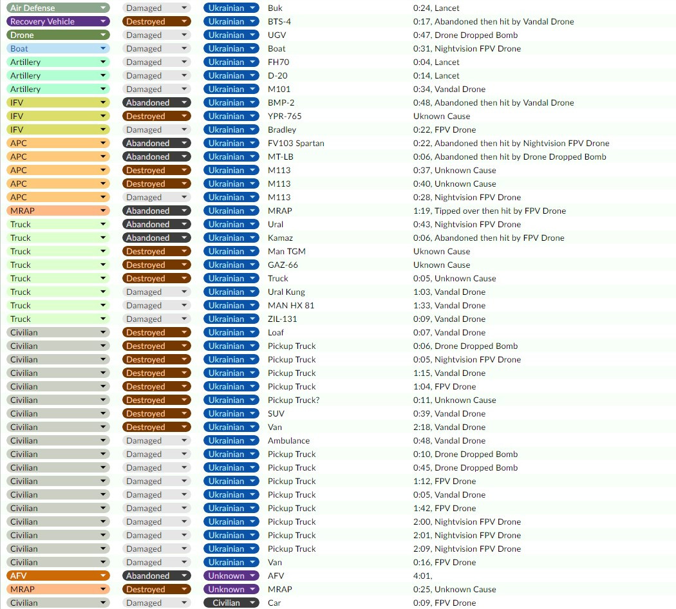
Task: Open the Damaged dropdown in Van 0:16 row
Action: (x=156, y=562)
